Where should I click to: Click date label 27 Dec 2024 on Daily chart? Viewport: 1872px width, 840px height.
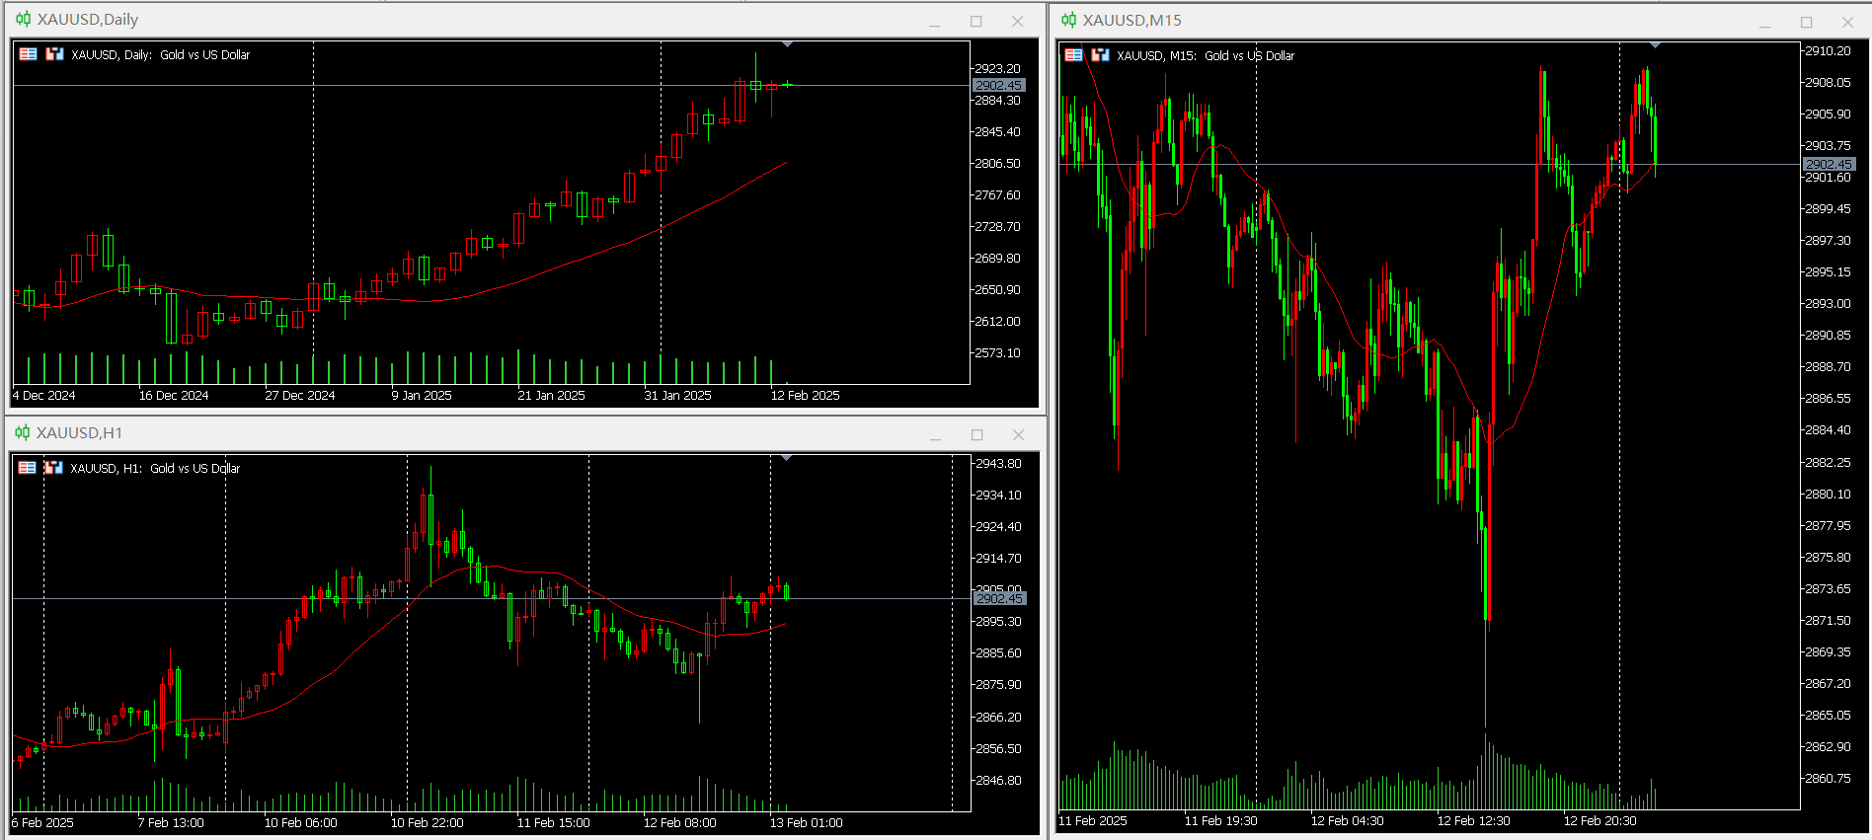(300, 396)
